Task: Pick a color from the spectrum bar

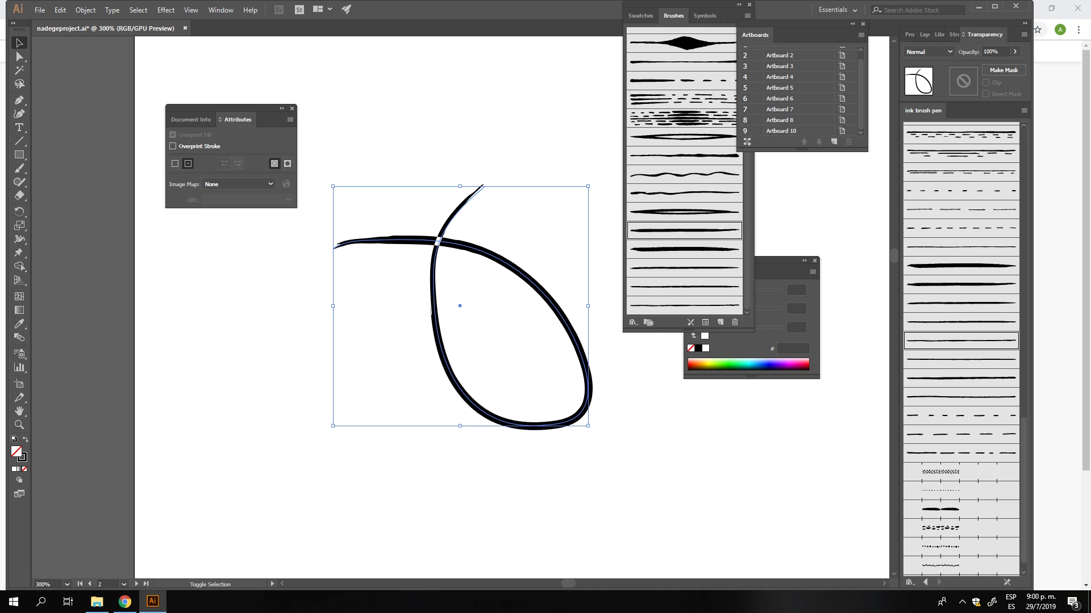Action: (x=748, y=364)
